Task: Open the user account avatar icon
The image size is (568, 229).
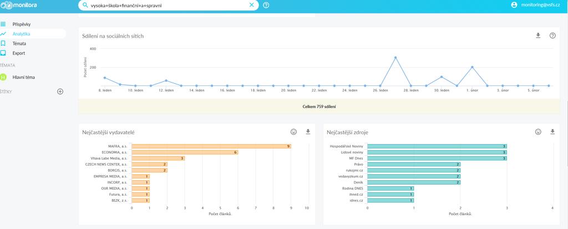Action: coord(514,4)
